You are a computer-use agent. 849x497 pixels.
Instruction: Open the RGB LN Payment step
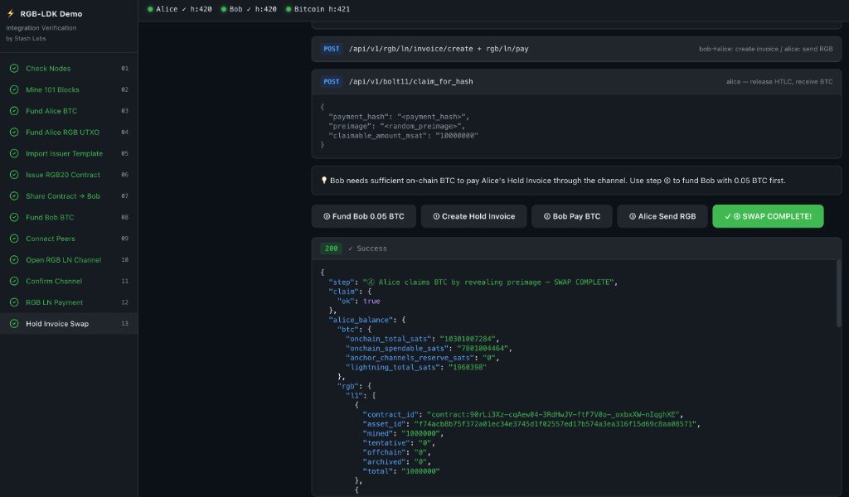[x=69, y=302]
